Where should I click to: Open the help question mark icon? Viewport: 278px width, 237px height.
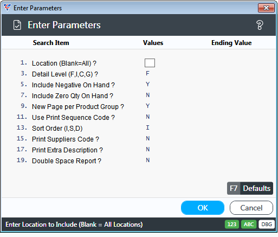[x=260, y=25]
